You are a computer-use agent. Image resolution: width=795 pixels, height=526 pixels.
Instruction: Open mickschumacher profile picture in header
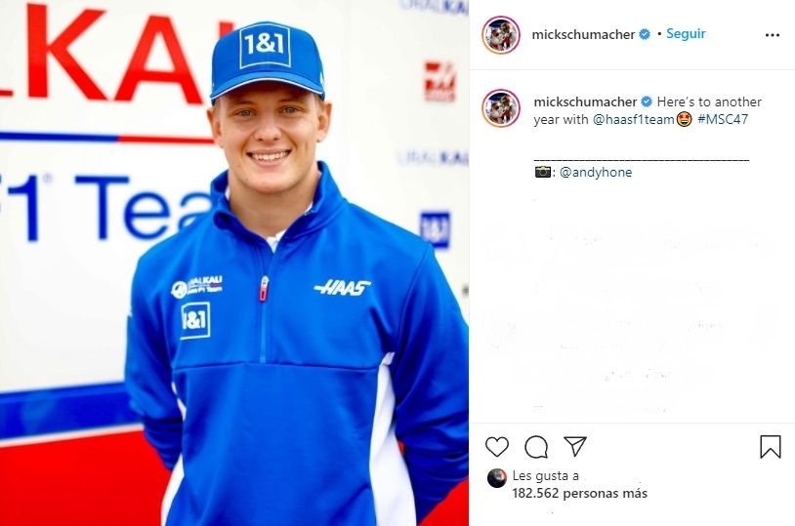click(501, 35)
